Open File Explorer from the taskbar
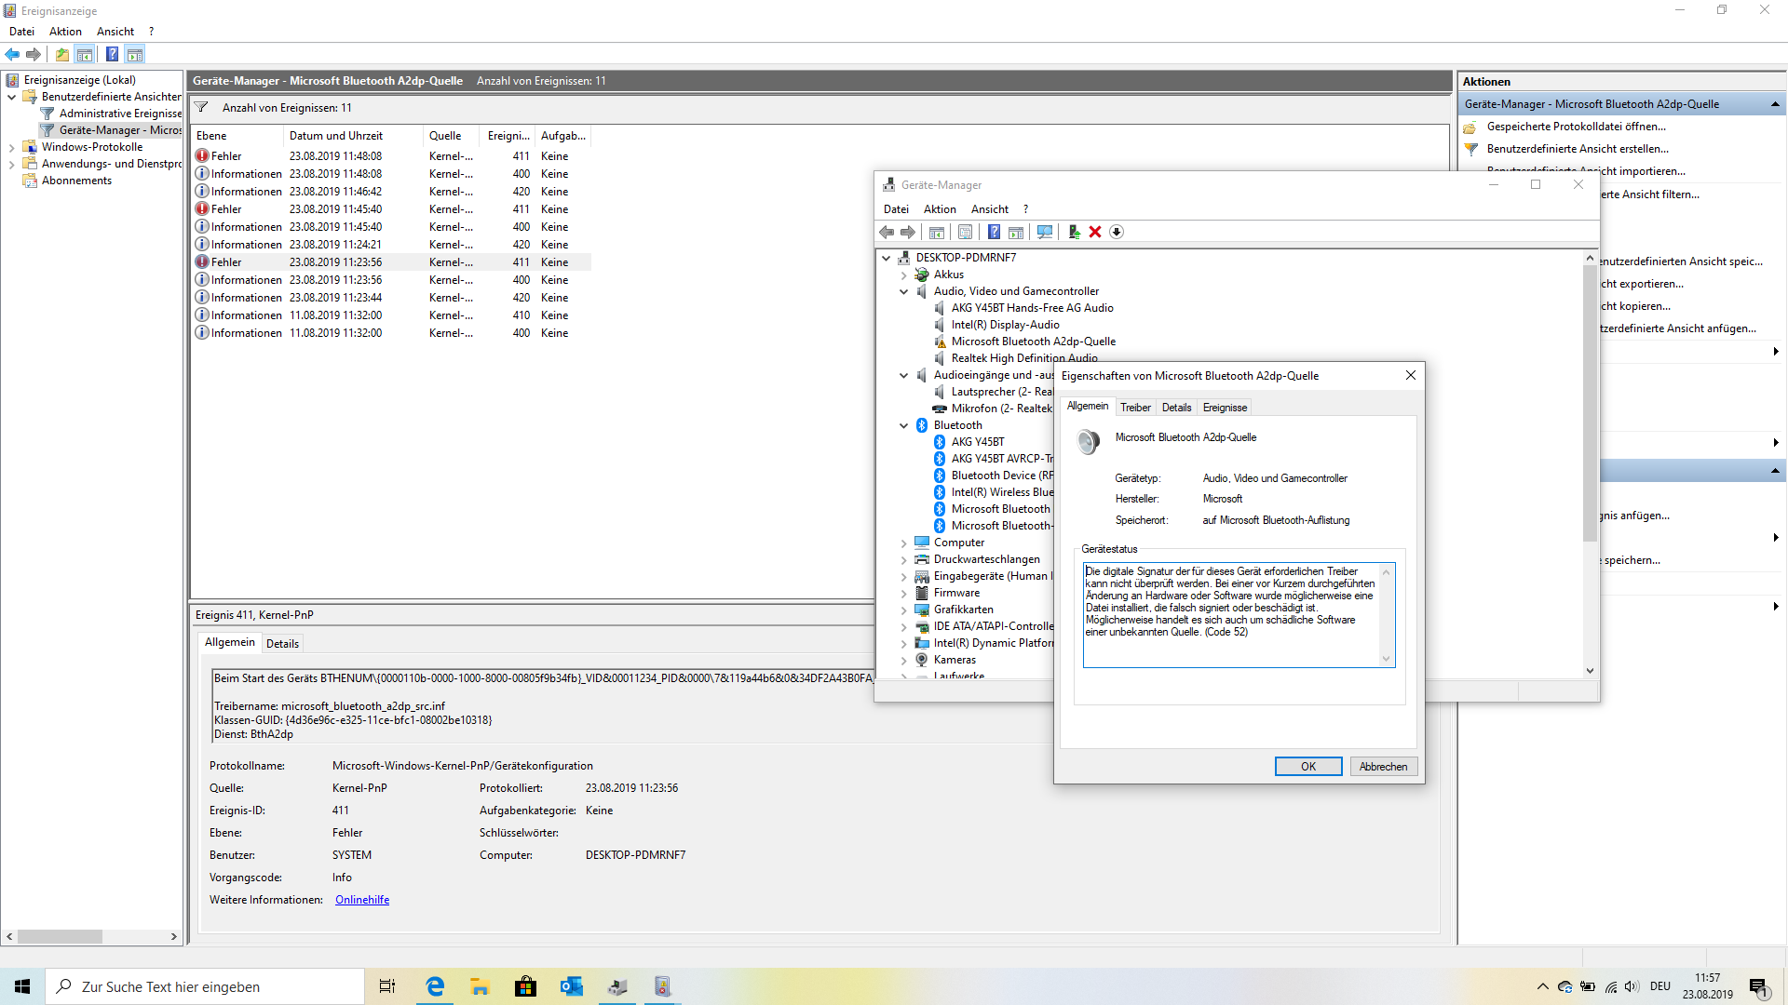The width and height of the screenshot is (1788, 1005). (x=481, y=986)
